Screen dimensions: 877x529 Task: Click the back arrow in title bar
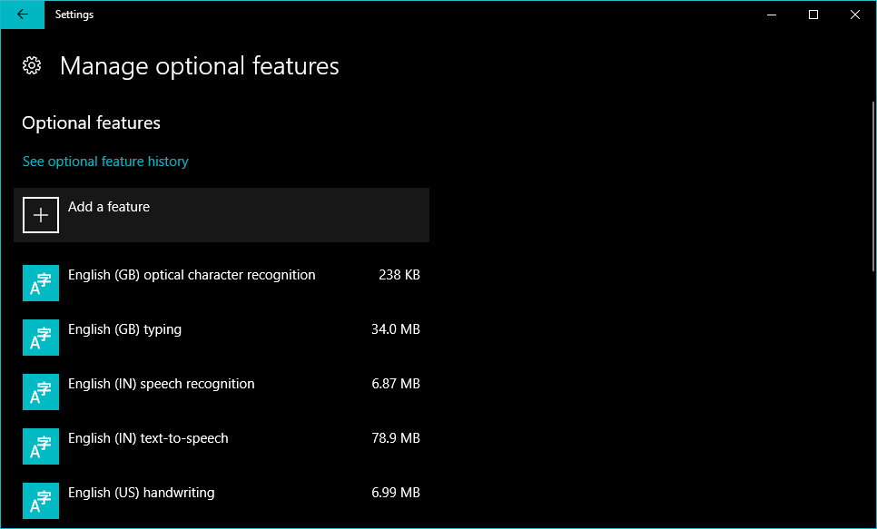point(22,15)
